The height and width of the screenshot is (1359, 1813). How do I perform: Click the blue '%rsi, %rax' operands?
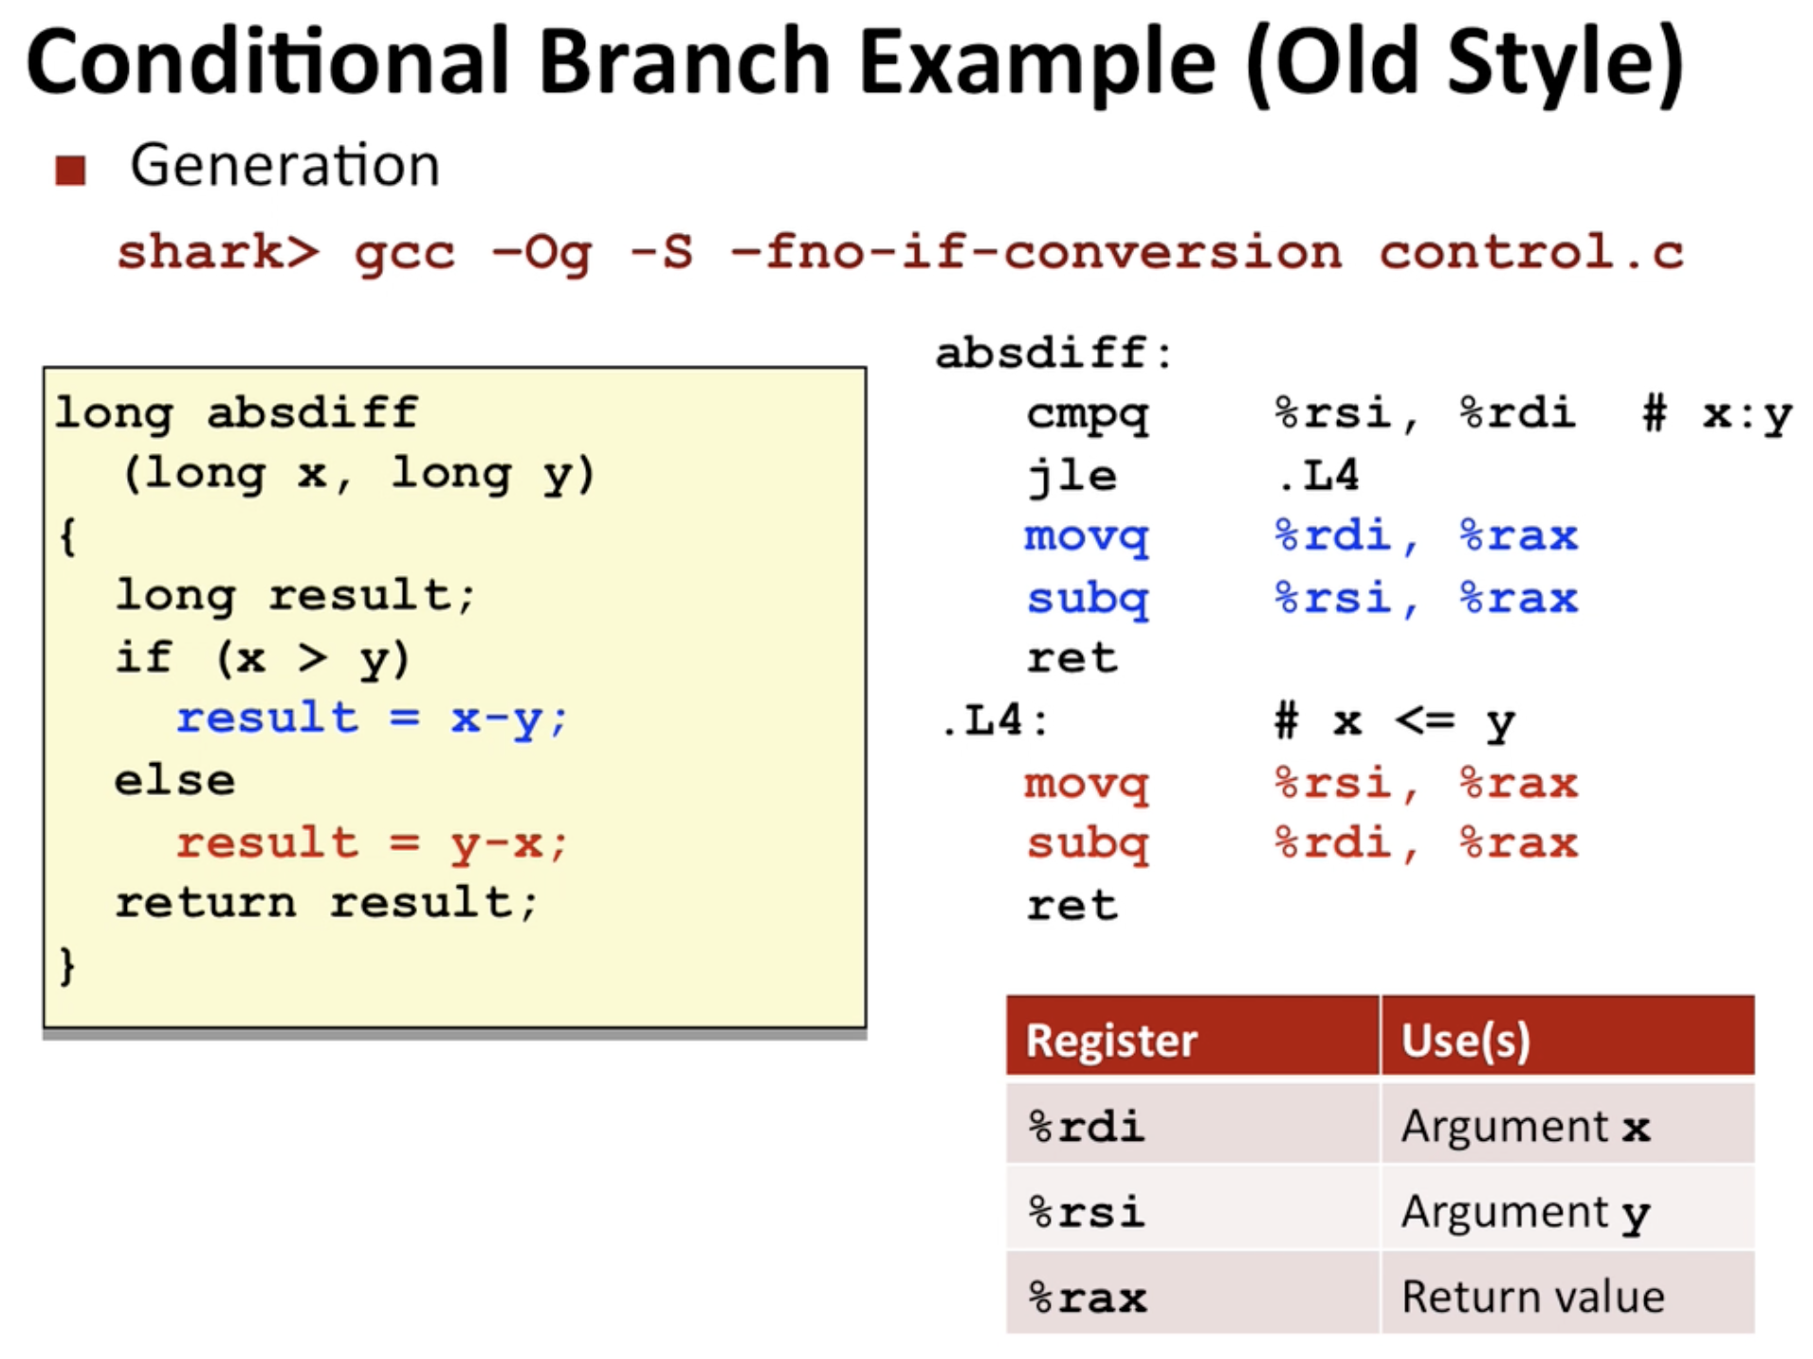click(x=1426, y=599)
